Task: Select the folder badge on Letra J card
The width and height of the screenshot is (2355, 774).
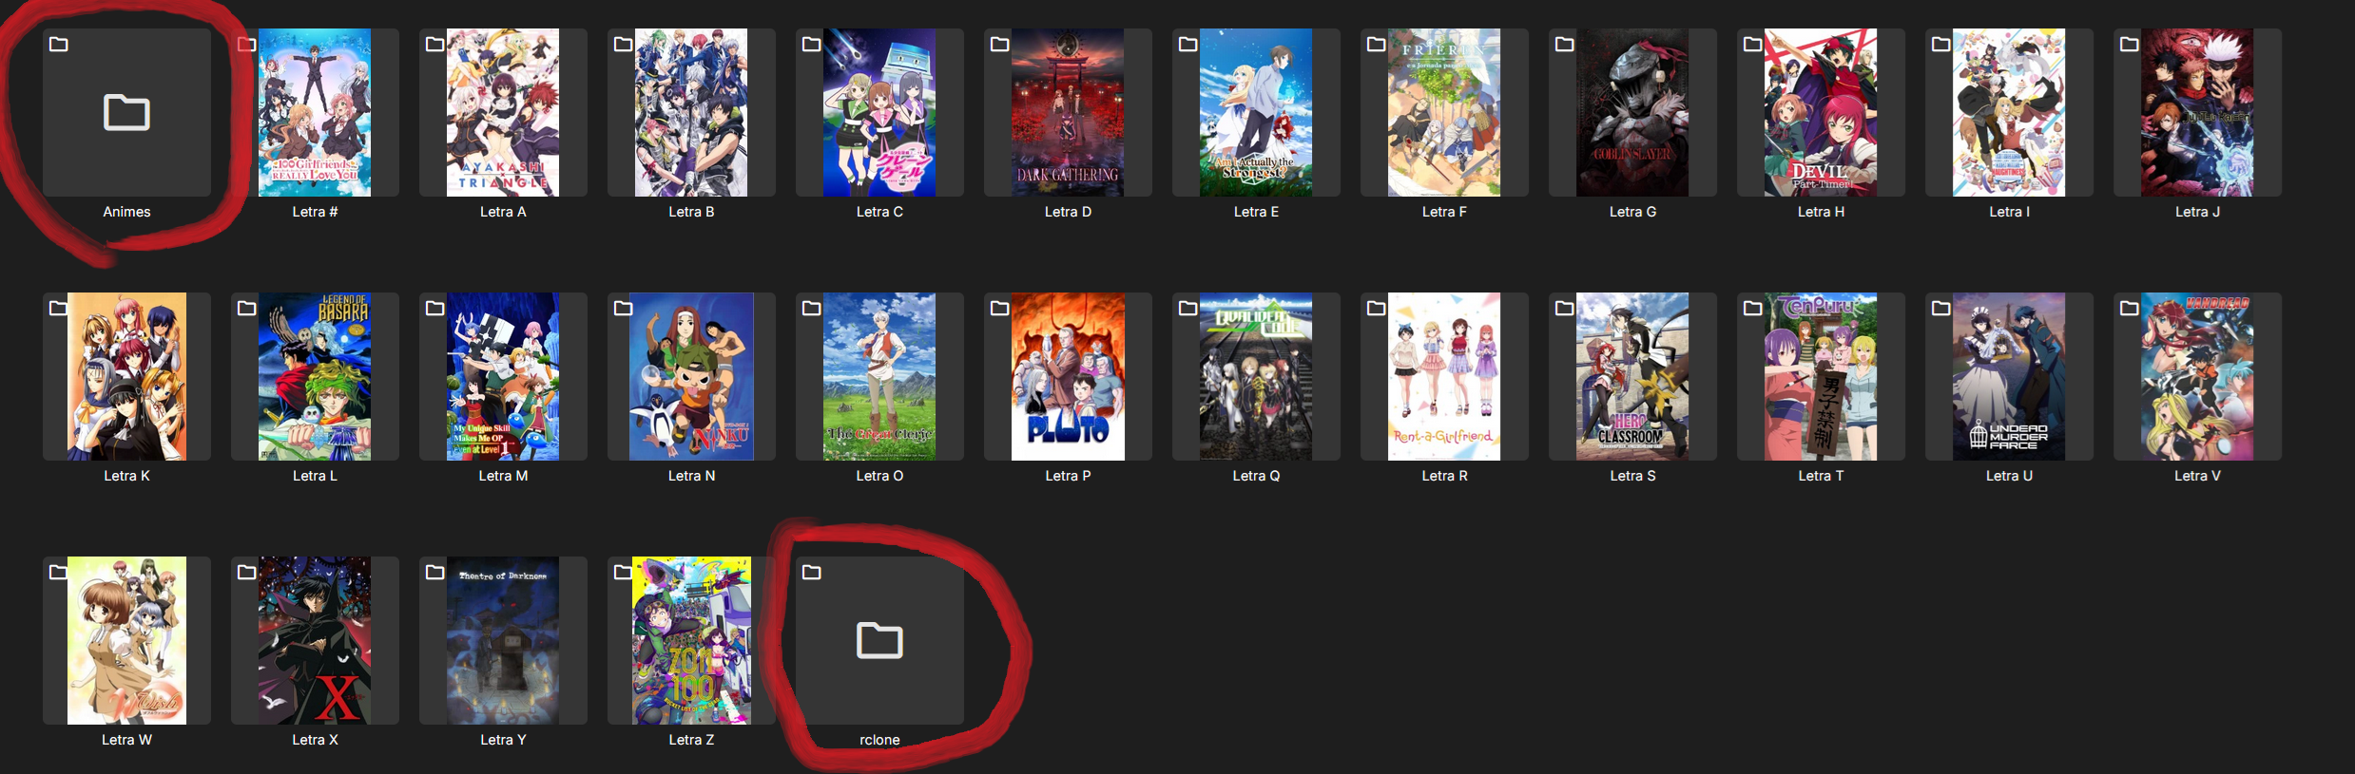Action: (2129, 44)
